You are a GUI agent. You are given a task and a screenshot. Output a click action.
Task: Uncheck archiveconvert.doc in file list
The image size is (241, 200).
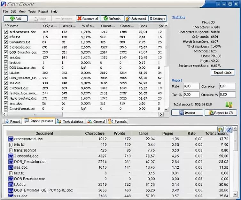6,32
